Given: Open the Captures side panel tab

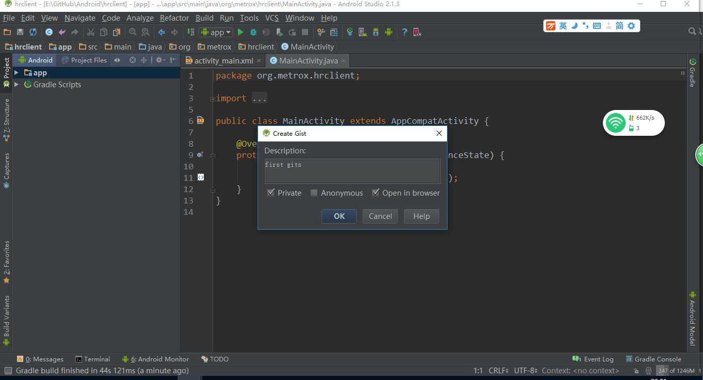Looking at the screenshot, I should click(x=7, y=170).
